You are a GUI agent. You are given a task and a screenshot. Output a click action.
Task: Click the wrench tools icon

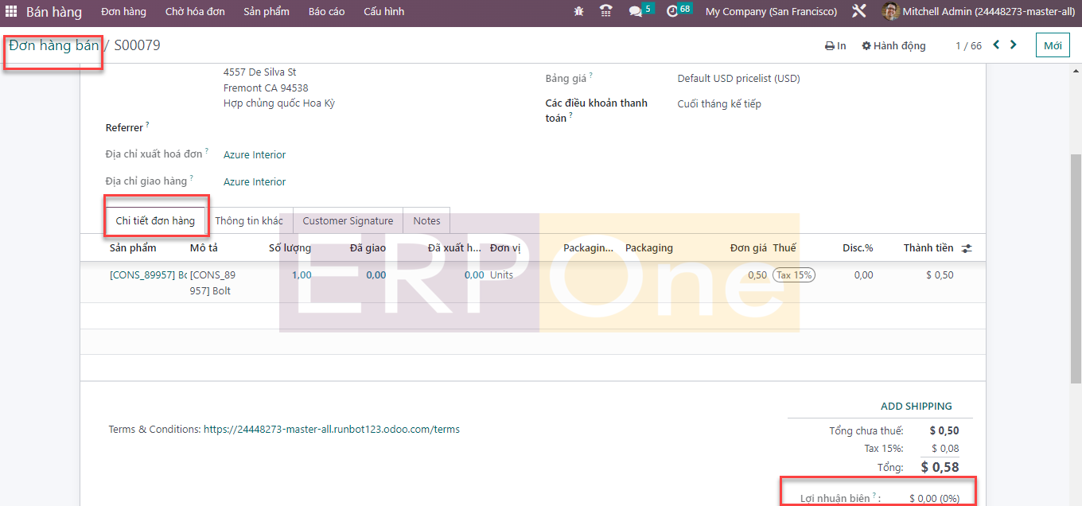[858, 12]
